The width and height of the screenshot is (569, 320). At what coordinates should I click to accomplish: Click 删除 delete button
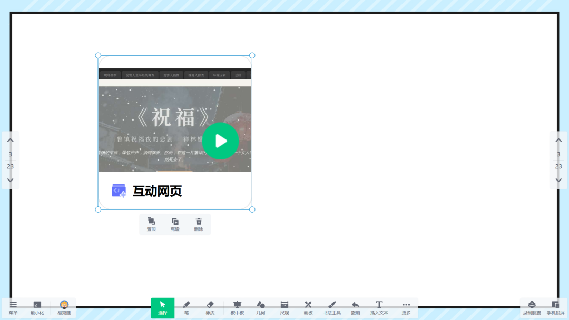[199, 224]
